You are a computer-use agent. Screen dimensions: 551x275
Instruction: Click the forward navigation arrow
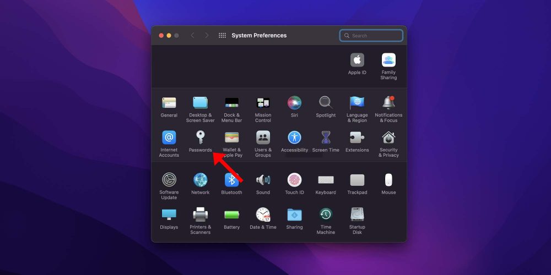tap(207, 35)
